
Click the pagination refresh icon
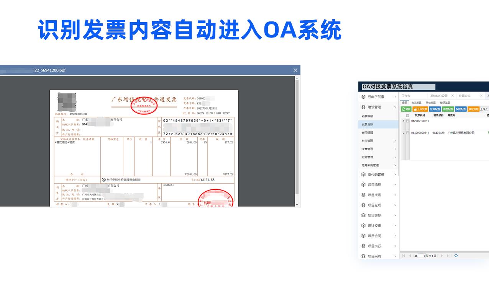(456, 256)
